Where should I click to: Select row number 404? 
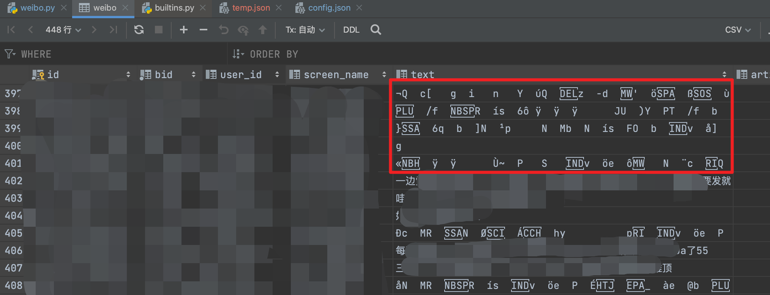click(x=14, y=215)
